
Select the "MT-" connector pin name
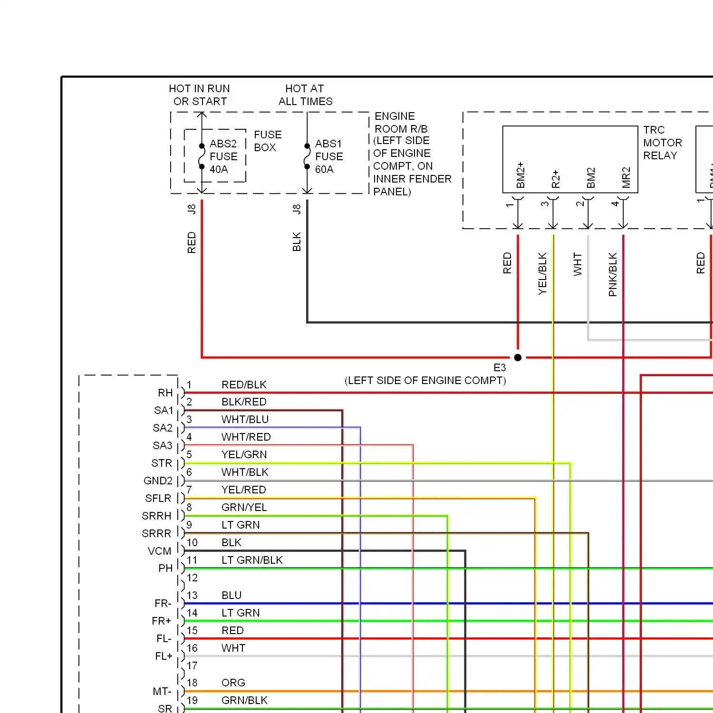tap(162, 691)
